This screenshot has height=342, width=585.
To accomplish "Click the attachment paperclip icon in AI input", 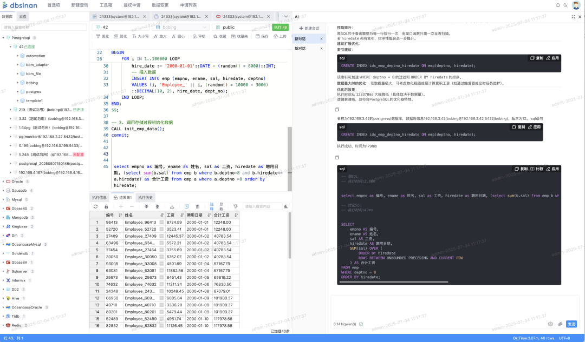I will pyautogui.click(x=560, y=324).
